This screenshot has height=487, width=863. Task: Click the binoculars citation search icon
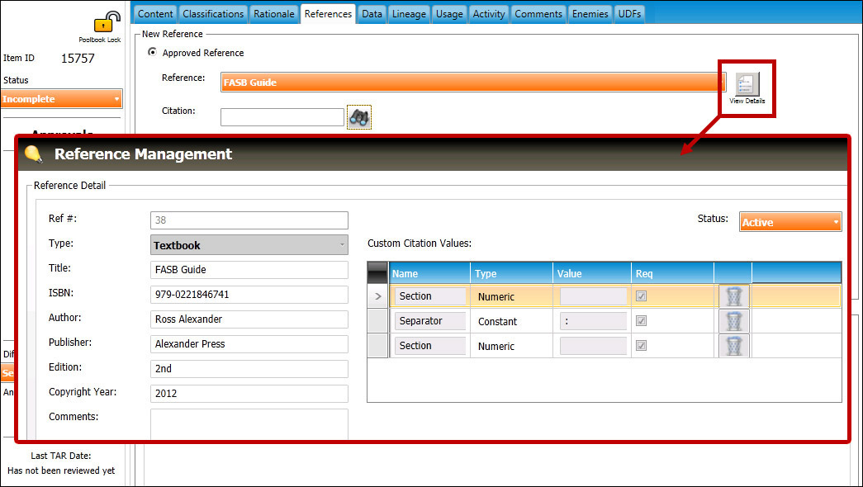click(359, 117)
